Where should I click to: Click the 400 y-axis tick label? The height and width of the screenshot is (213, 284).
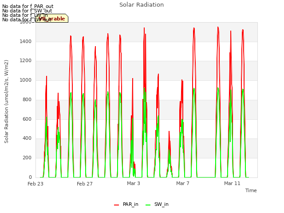[27, 138]
